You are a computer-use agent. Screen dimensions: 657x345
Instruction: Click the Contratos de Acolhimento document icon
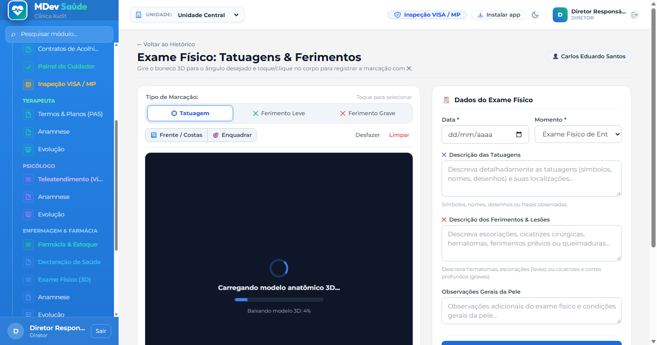(x=28, y=49)
